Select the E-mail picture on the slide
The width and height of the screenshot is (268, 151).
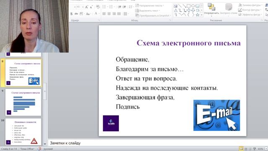click(216, 115)
